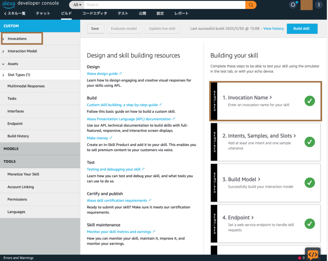Open Permissions in the sidebar
This screenshot has width=328, height=261.
click(40, 199)
